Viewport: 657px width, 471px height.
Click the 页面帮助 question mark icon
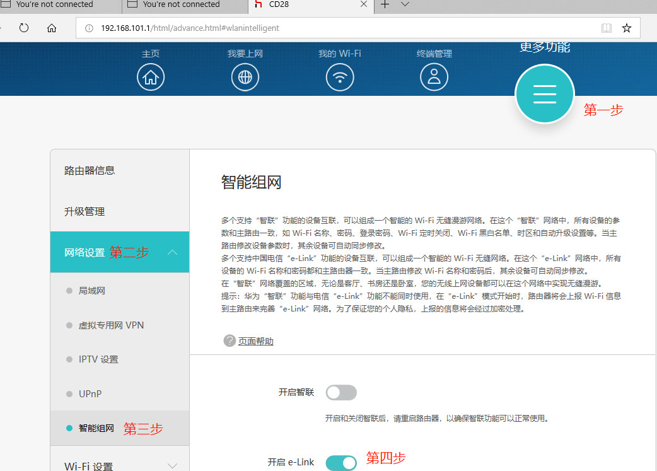click(229, 340)
